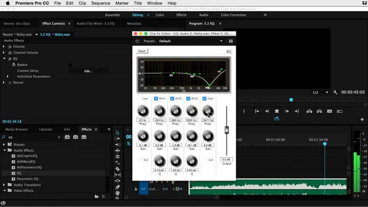Enable the Low band checkbox

140,99
